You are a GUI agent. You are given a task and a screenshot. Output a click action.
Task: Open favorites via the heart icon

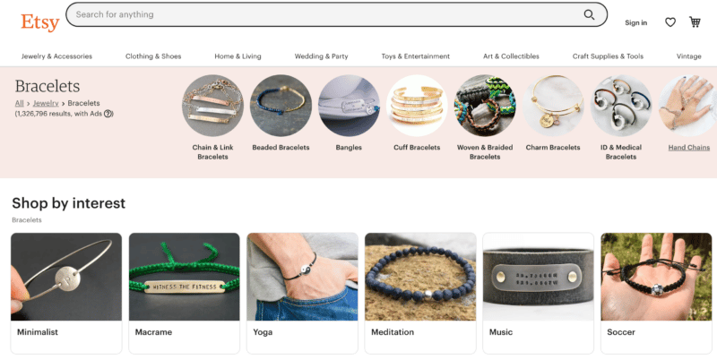point(669,21)
